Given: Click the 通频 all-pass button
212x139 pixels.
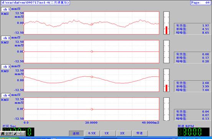Looking at the screenshot, I should (x=76, y=133).
